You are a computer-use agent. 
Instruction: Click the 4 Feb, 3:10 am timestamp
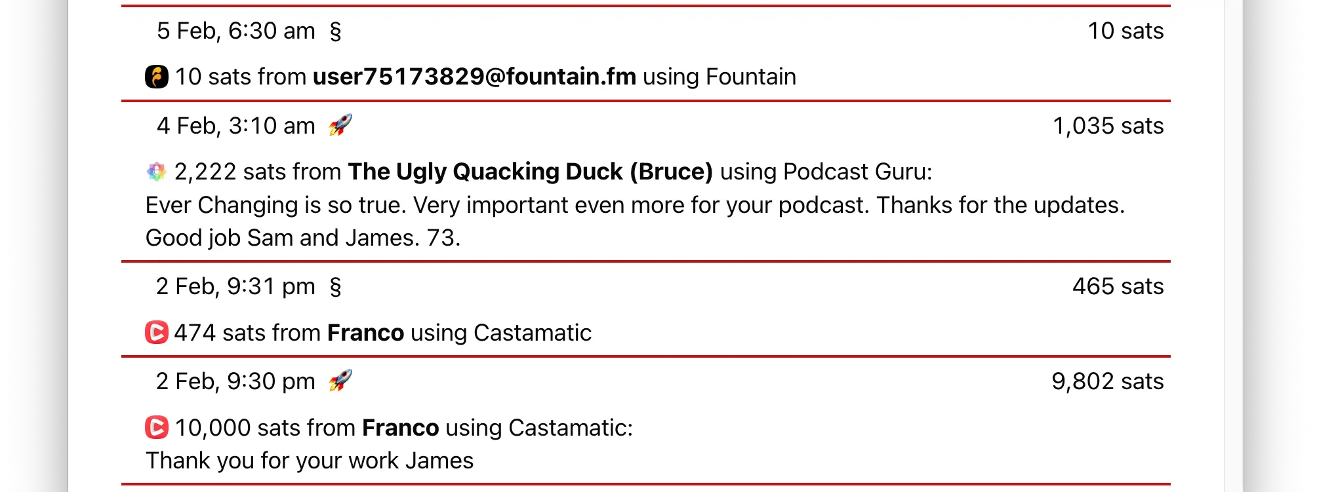pos(235,126)
